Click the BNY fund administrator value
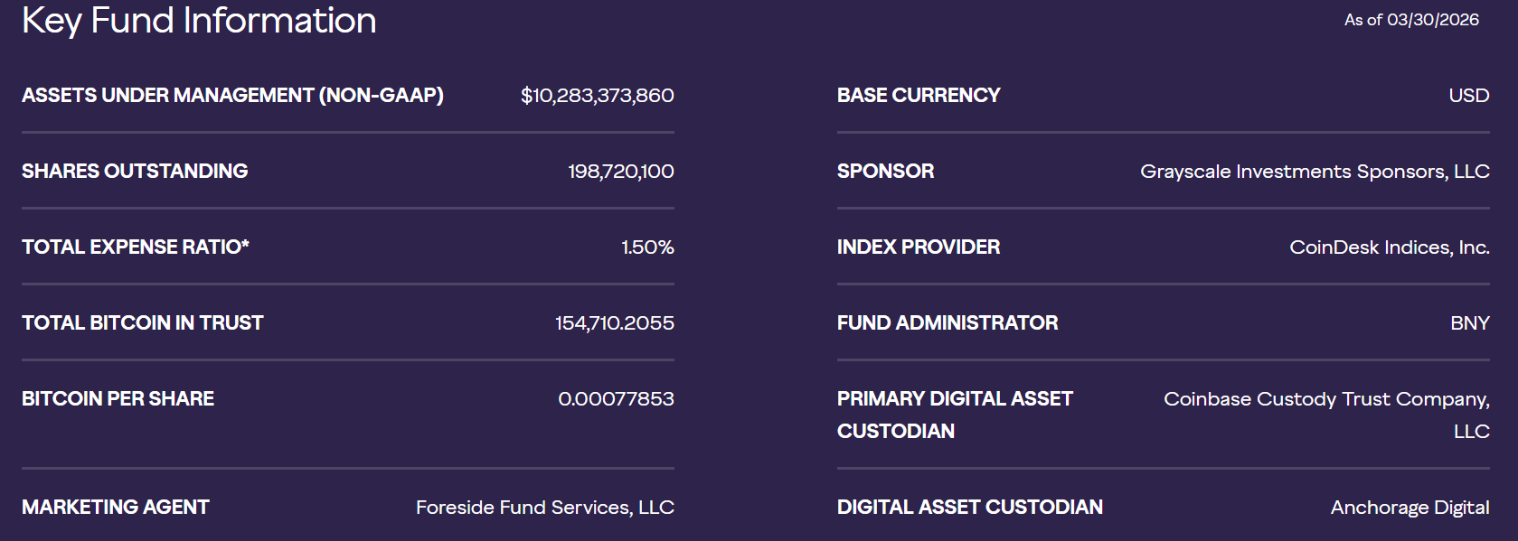This screenshot has width=1518, height=541. (x=1469, y=323)
